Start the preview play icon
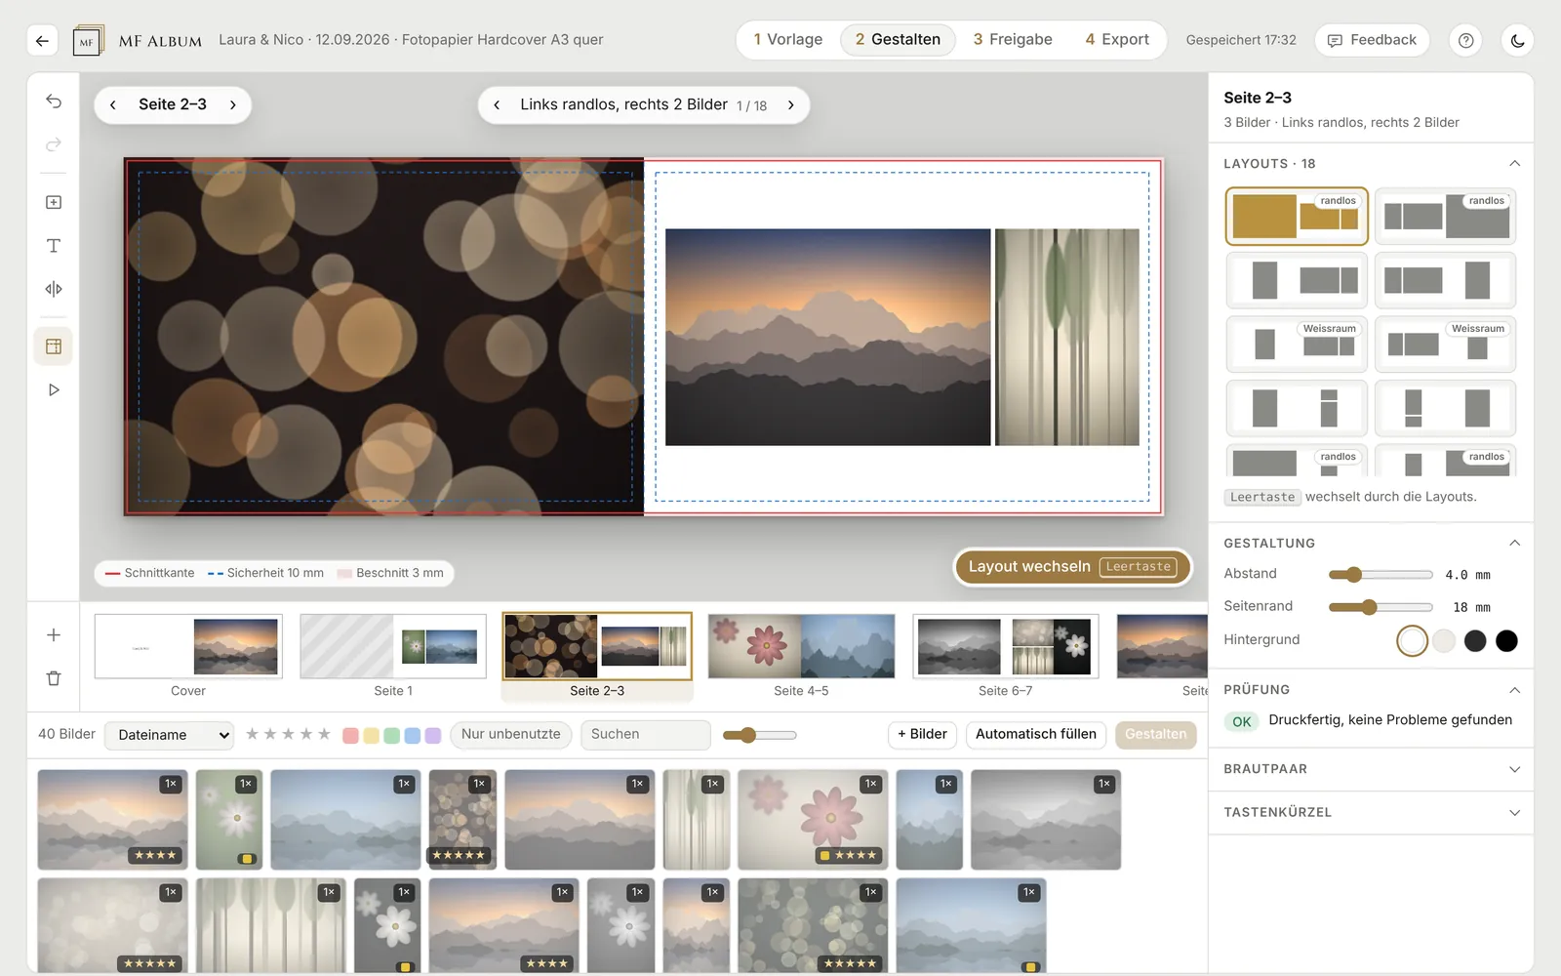1561x976 pixels. [54, 389]
